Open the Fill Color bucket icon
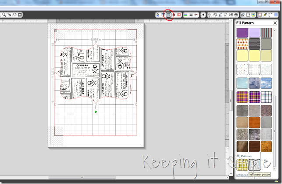Image resolution: width=282 pixels, height=184 pixels. pos(158,14)
